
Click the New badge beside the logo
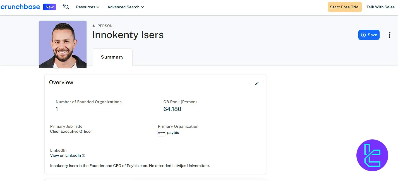coord(50,7)
